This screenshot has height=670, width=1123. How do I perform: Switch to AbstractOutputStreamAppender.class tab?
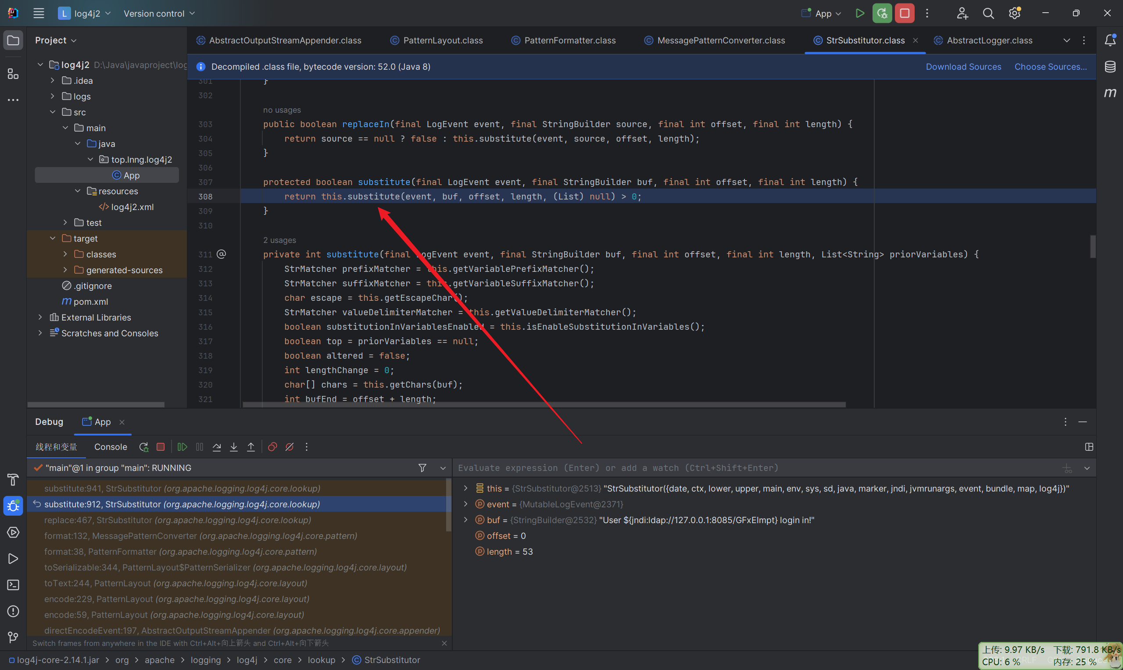tap(279, 40)
